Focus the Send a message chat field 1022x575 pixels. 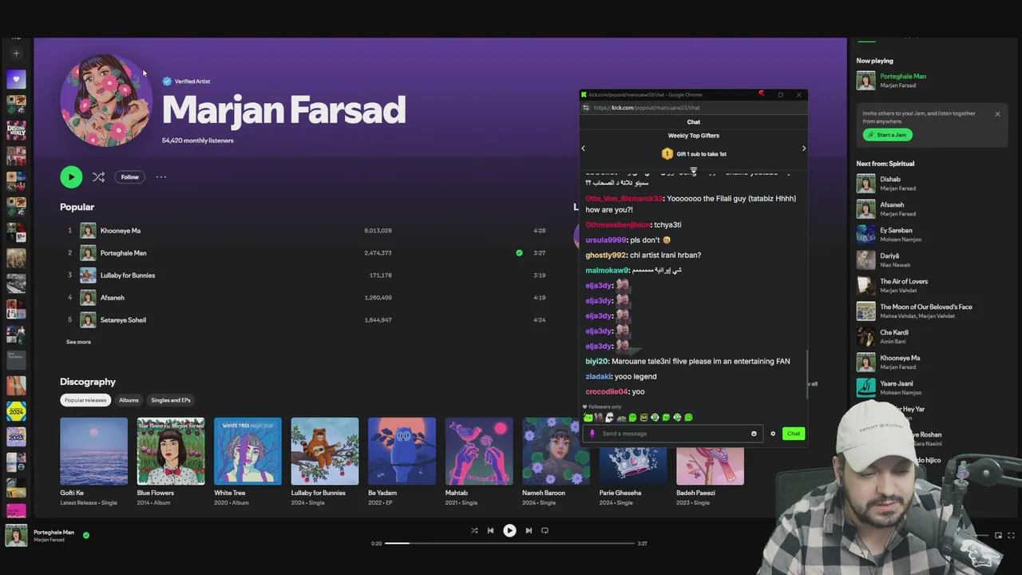pyautogui.click(x=673, y=434)
